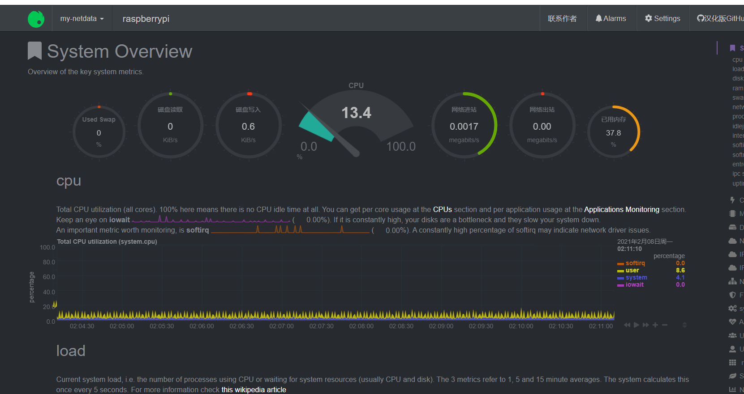Open the Settings dialog
Screen dimensions: 744x394
coord(662,19)
